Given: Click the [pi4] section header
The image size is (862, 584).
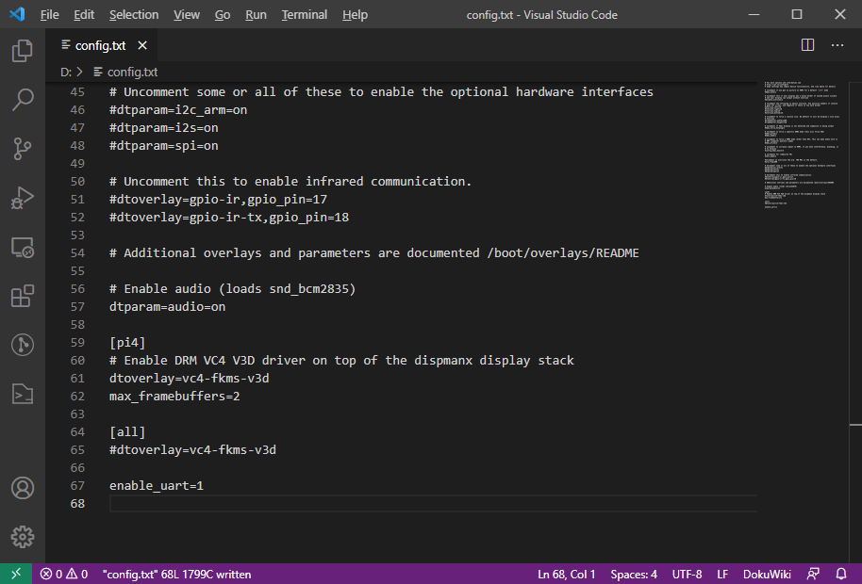Looking at the screenshot, I should [x=127, y=343].
